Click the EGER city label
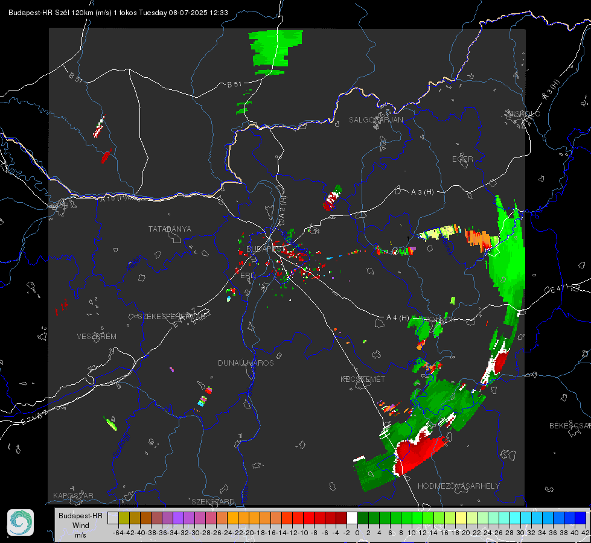The height and width of the screenshot is (543, 591). (462, 159)
